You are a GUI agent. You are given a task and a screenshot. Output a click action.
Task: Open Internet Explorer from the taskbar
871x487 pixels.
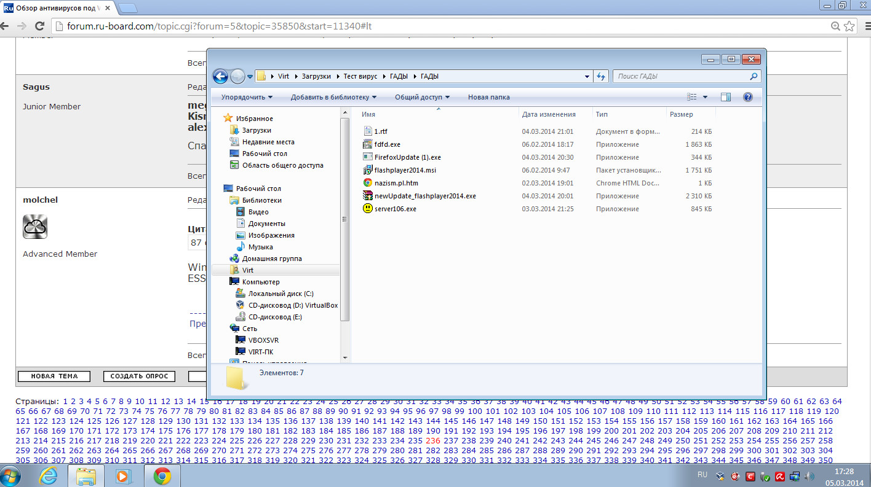click(49, 475)
